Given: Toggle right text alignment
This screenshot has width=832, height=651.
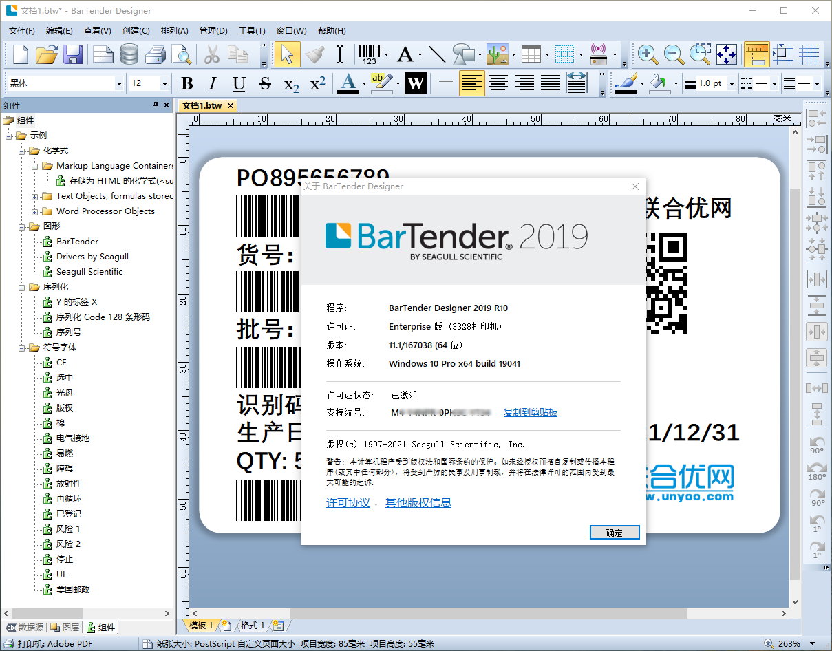Looking at the screenshot, I should [524, 84].
